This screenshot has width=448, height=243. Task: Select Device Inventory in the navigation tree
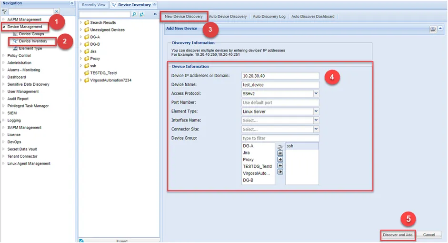(x=33, y=41)
